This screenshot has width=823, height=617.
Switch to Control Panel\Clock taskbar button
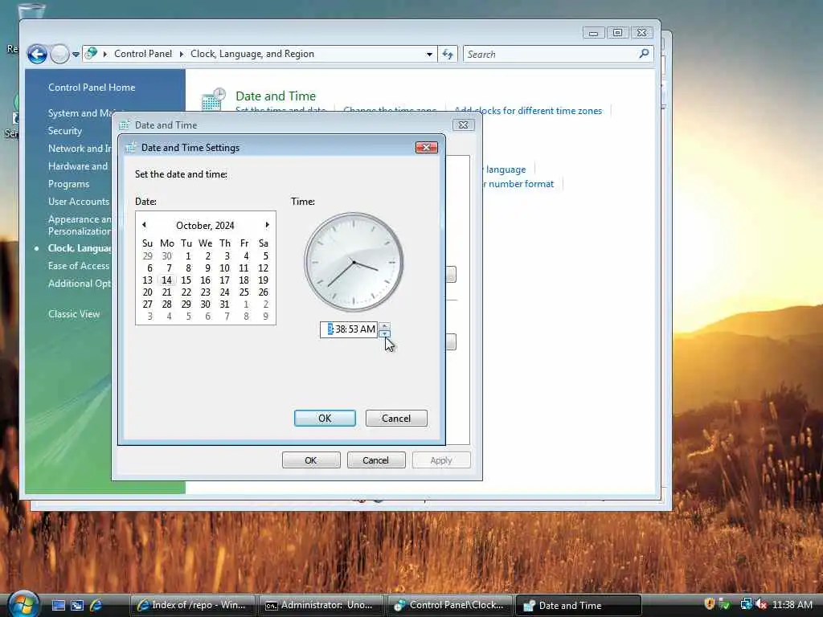click(450, 605)
